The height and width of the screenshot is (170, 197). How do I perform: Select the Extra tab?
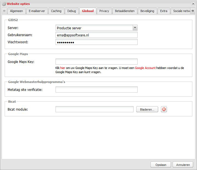(164, 11)
